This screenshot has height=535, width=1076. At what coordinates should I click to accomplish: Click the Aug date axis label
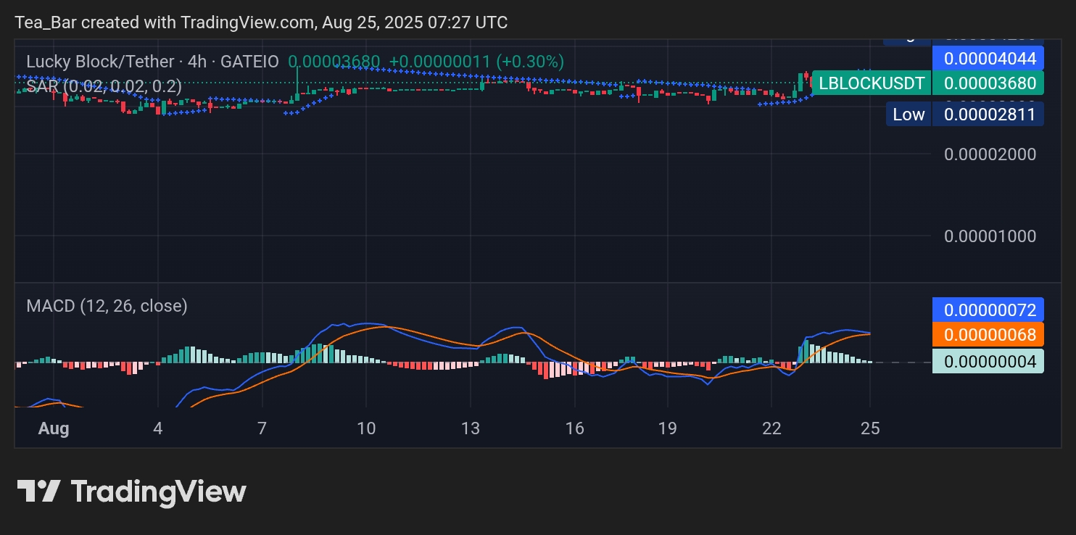54,428
